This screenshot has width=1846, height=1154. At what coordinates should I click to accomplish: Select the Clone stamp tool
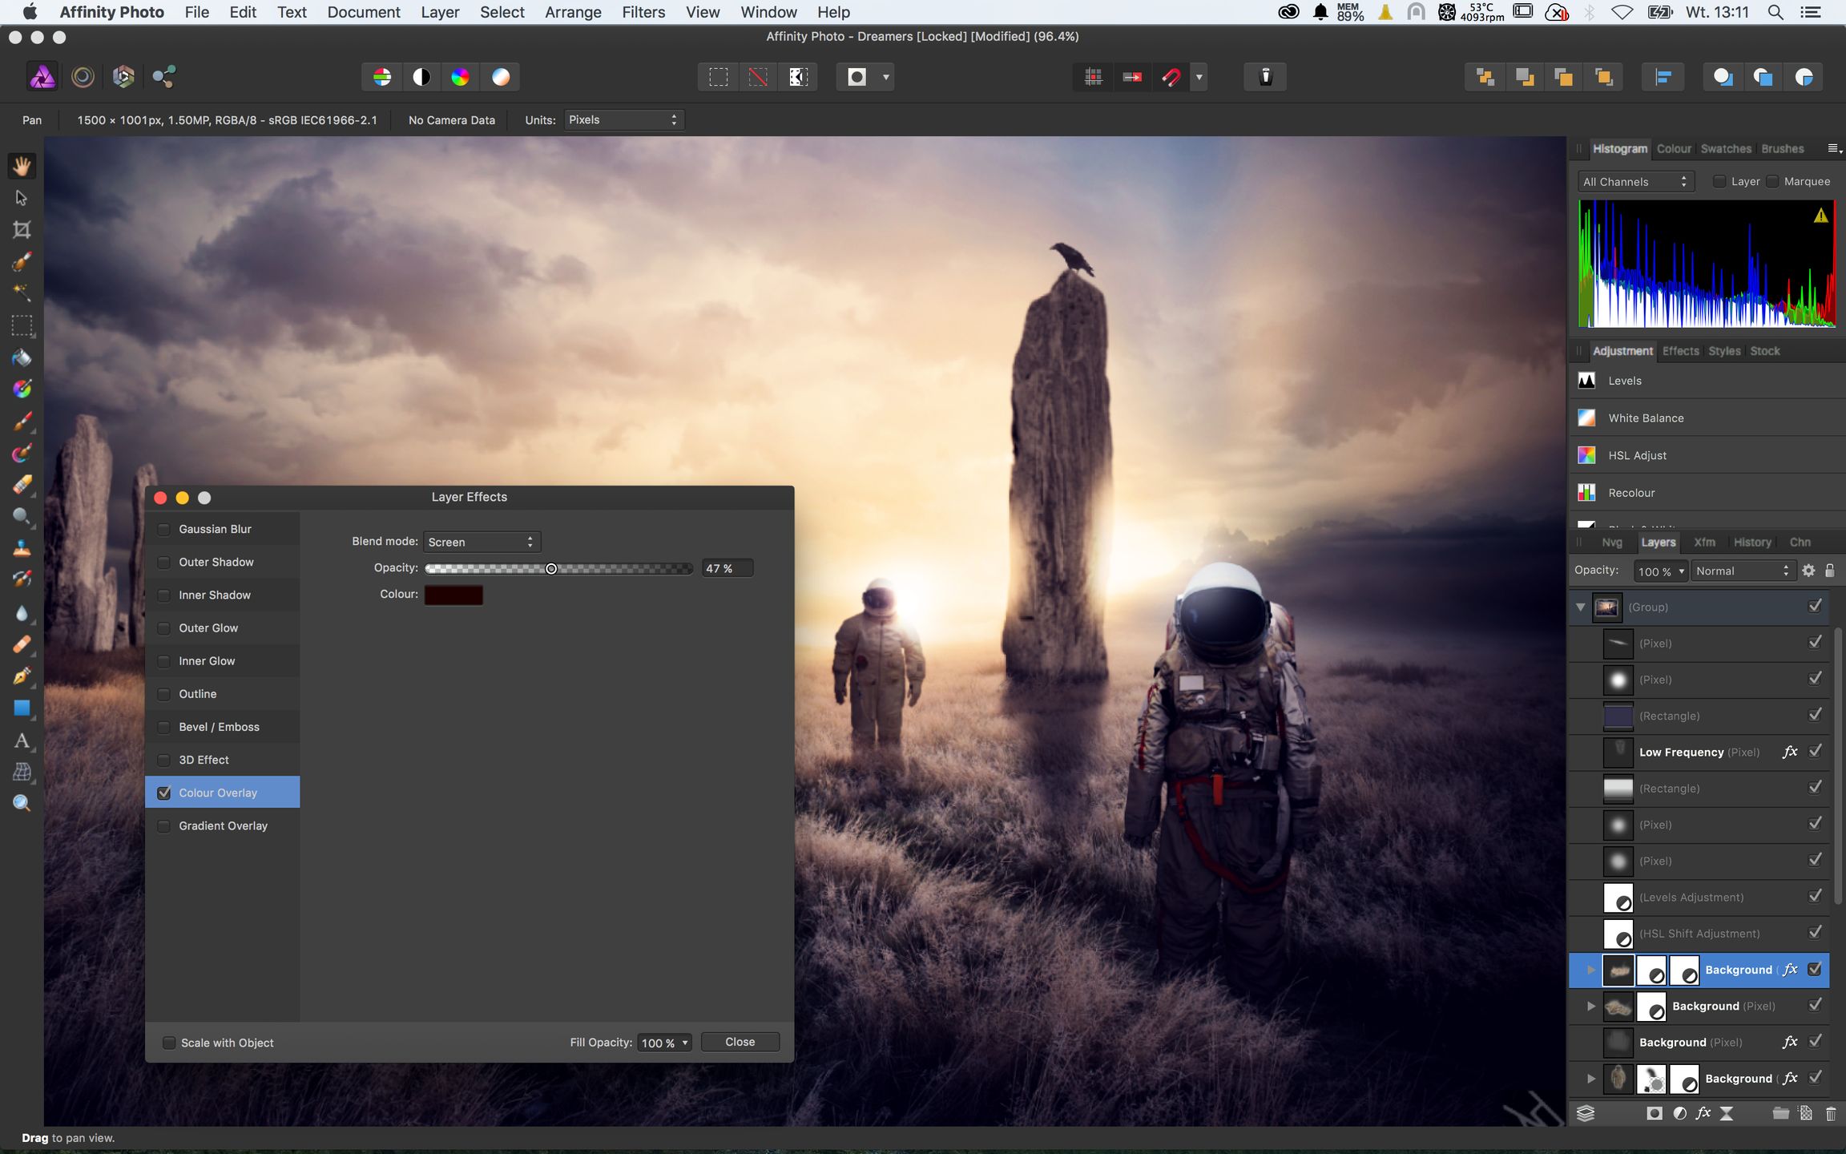(22, 549)
